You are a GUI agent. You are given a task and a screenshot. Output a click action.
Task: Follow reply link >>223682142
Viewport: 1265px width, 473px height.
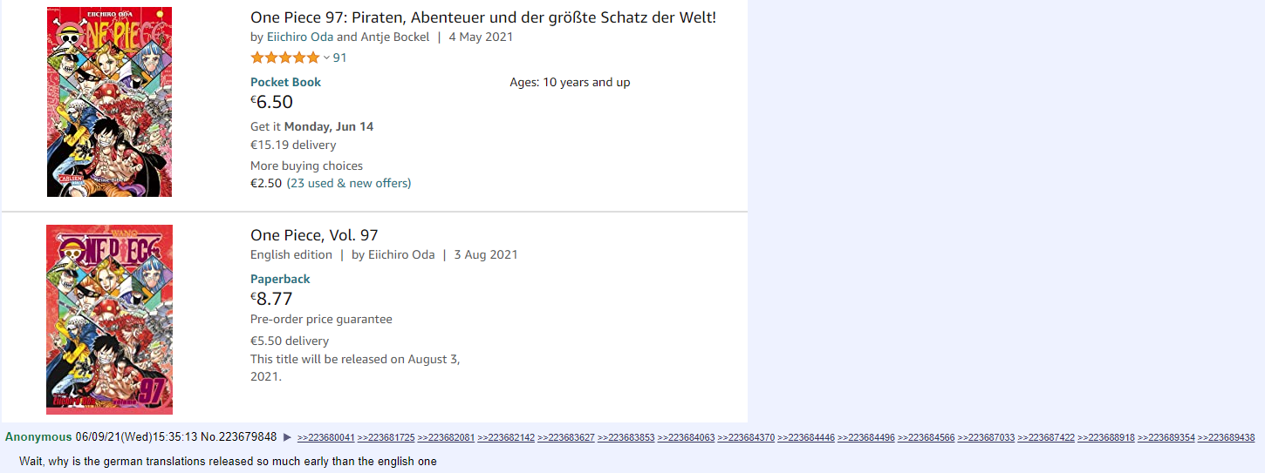tap(506, 438)
